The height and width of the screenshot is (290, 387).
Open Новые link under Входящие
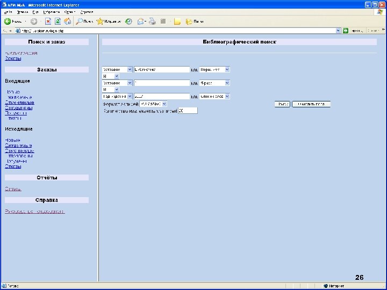[12, 92]
